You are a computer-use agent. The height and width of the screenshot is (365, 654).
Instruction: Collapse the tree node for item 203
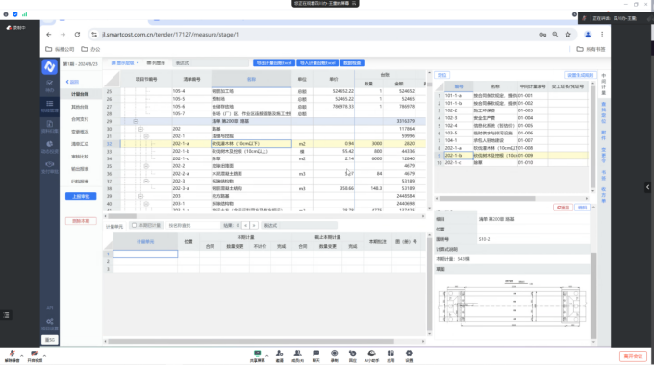point(140,196)
